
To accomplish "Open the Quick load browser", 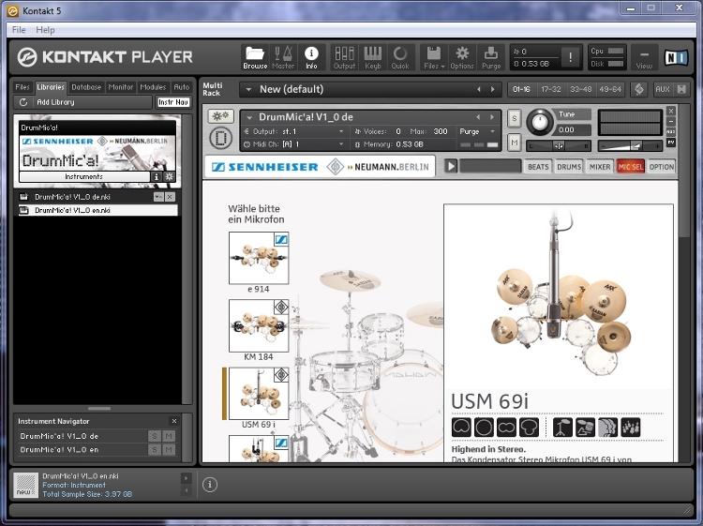I will pos(400,57).
